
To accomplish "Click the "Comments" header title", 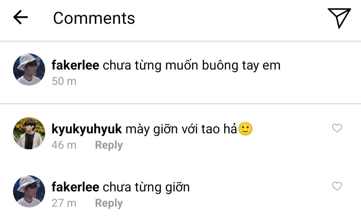I will pos(94,18).
